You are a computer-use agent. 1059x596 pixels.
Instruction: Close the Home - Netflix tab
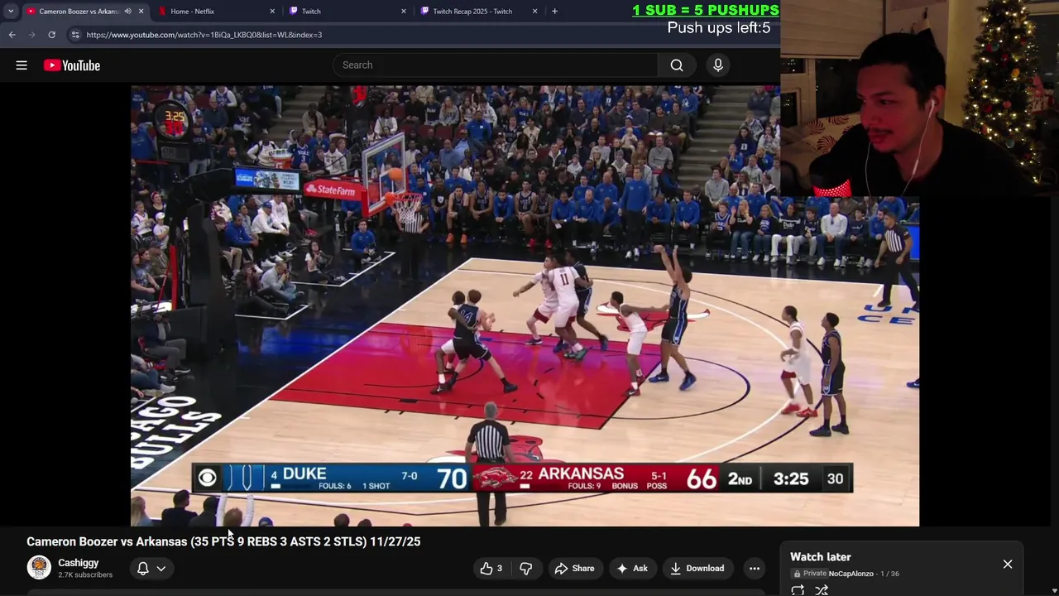coord(272,12)
